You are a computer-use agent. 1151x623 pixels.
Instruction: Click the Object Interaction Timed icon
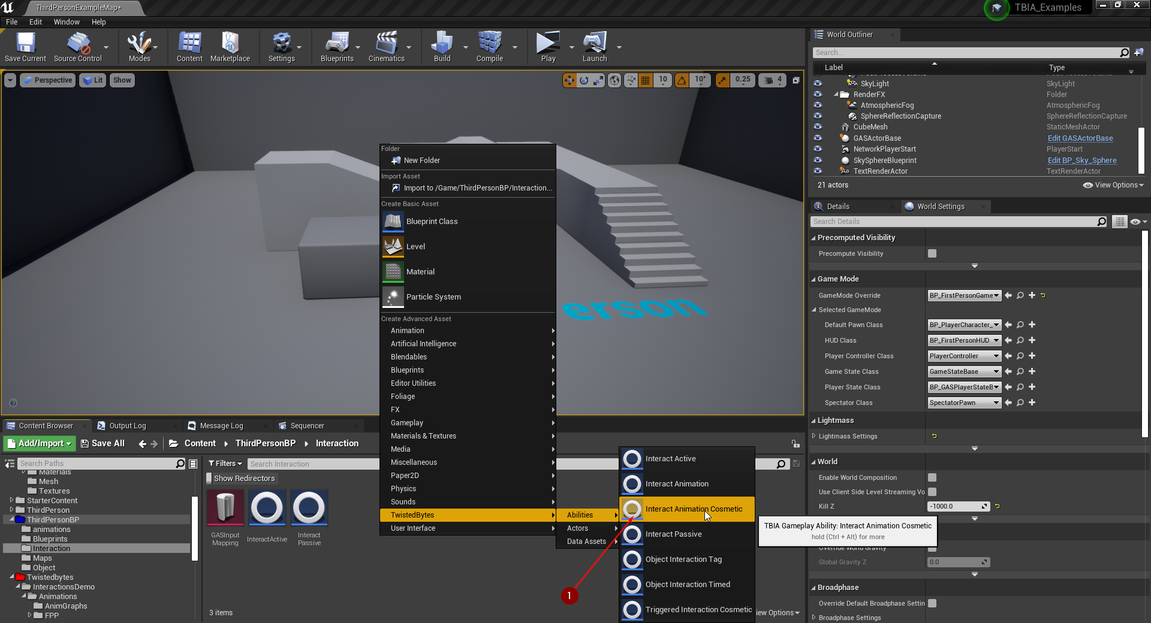(632, 585)
